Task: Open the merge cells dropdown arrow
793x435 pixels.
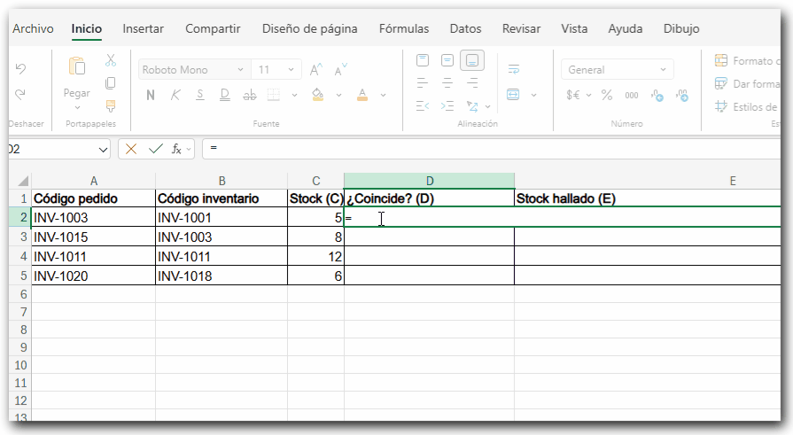Action: click(x=533, y=95)
